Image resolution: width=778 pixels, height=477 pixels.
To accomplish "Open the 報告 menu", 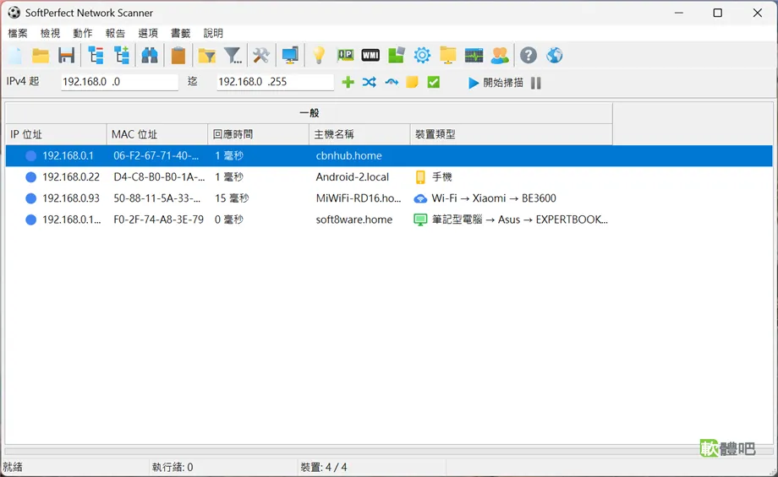I will click(115, 33).
